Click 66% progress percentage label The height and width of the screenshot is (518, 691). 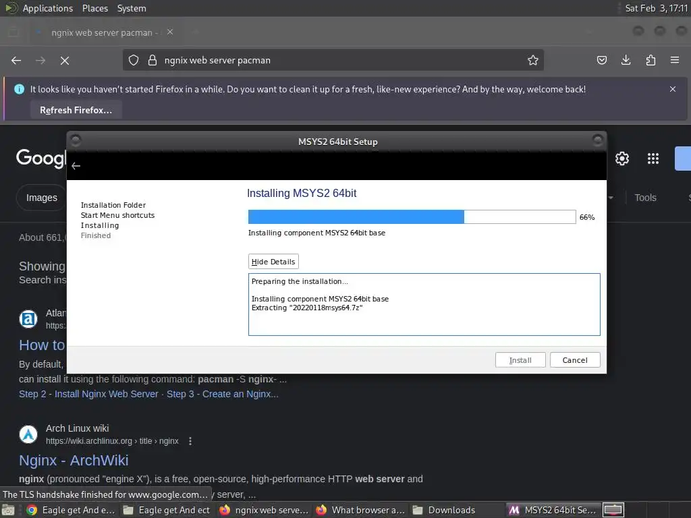587,217
